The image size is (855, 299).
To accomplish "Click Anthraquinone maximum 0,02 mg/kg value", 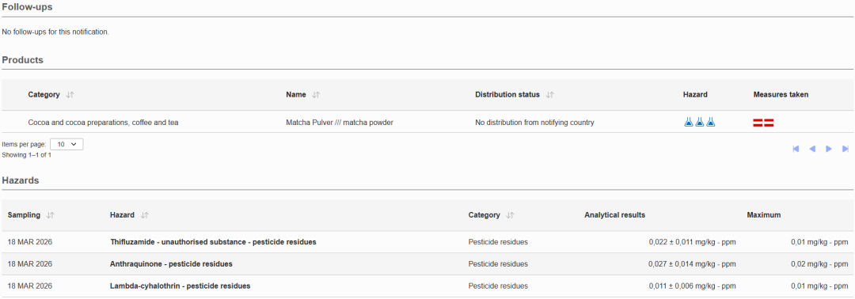I will 819,264.
